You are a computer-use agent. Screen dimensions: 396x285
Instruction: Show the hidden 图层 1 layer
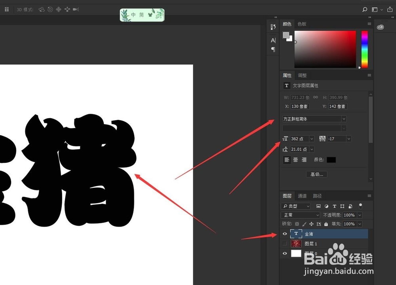click(285, 243)
